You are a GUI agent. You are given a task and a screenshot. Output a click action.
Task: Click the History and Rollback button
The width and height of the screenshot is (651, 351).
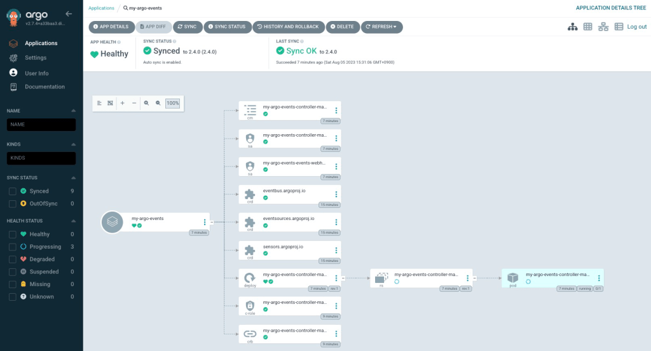(289, 27)
